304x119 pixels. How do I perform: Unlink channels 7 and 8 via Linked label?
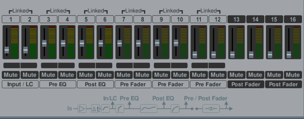coord(133,11)
